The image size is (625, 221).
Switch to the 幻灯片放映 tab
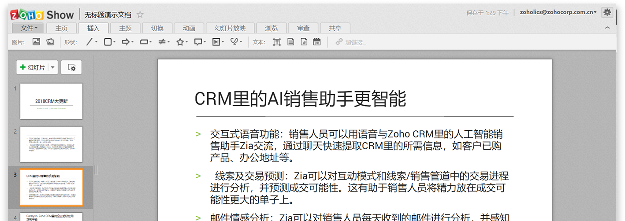click(230, 28)
